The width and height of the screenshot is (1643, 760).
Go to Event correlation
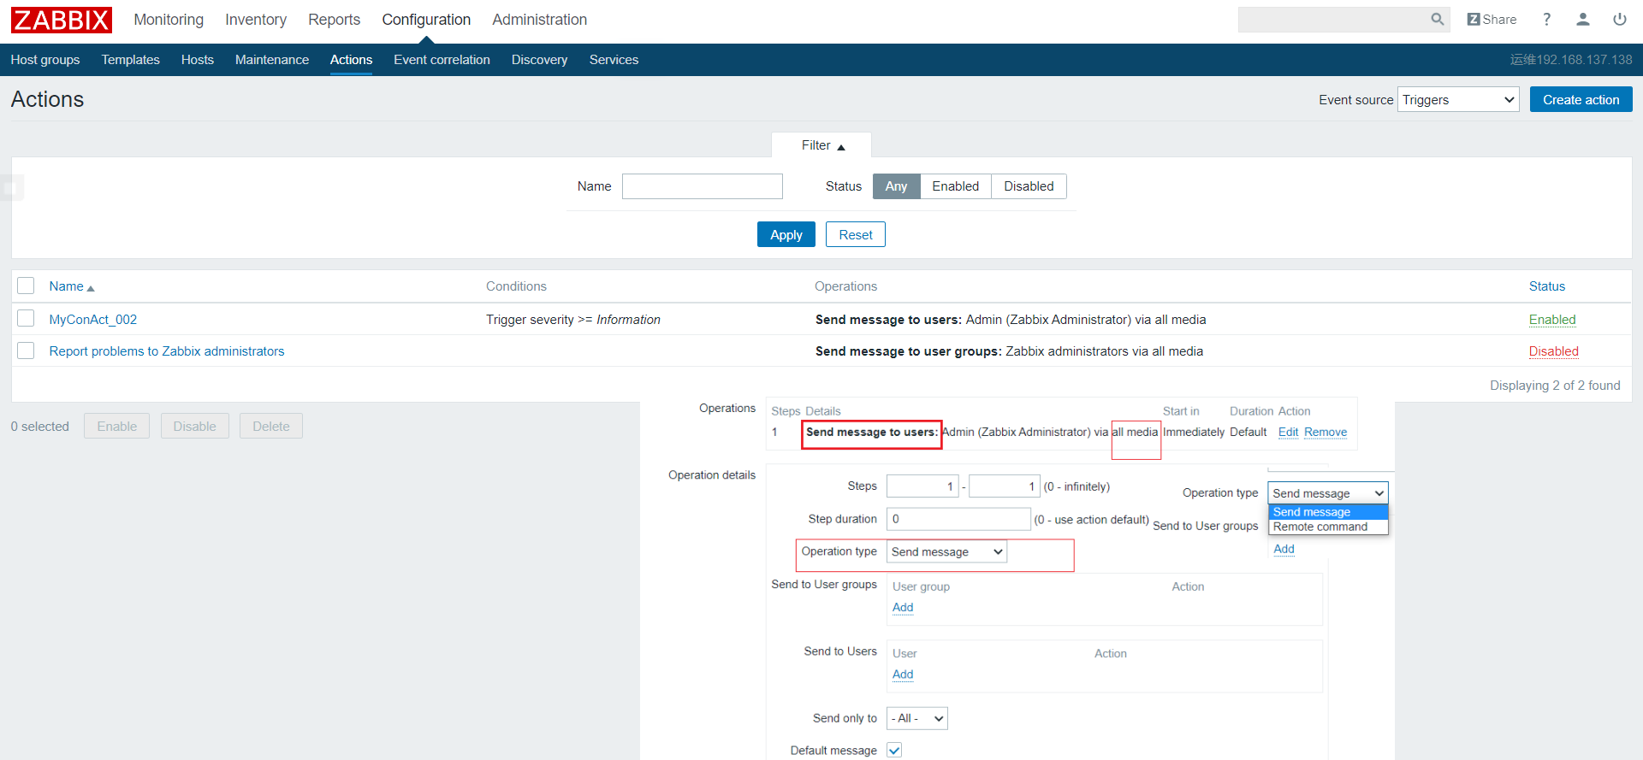(442, 60)
